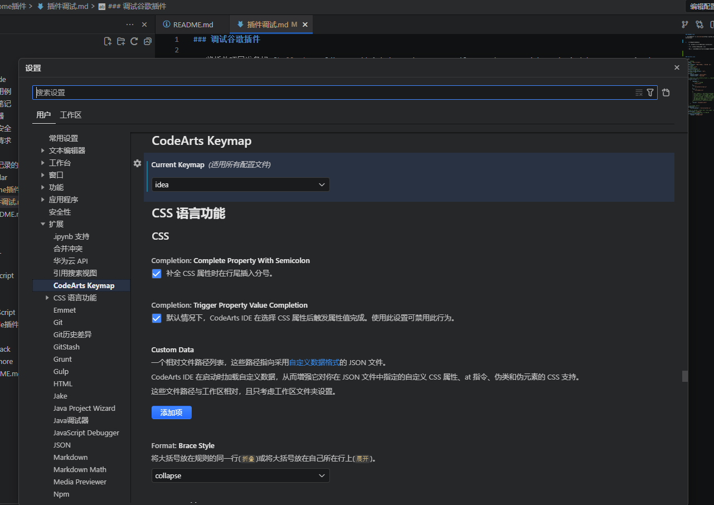Toggle Trigger Property Value Completion checkbox
Screen dimensions: 714x505
(x=157, y=318)
